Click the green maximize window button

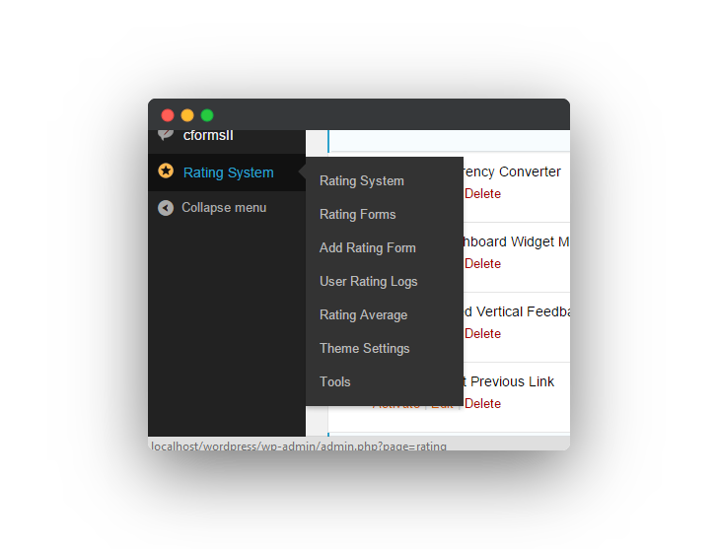(x=207, y=115)
